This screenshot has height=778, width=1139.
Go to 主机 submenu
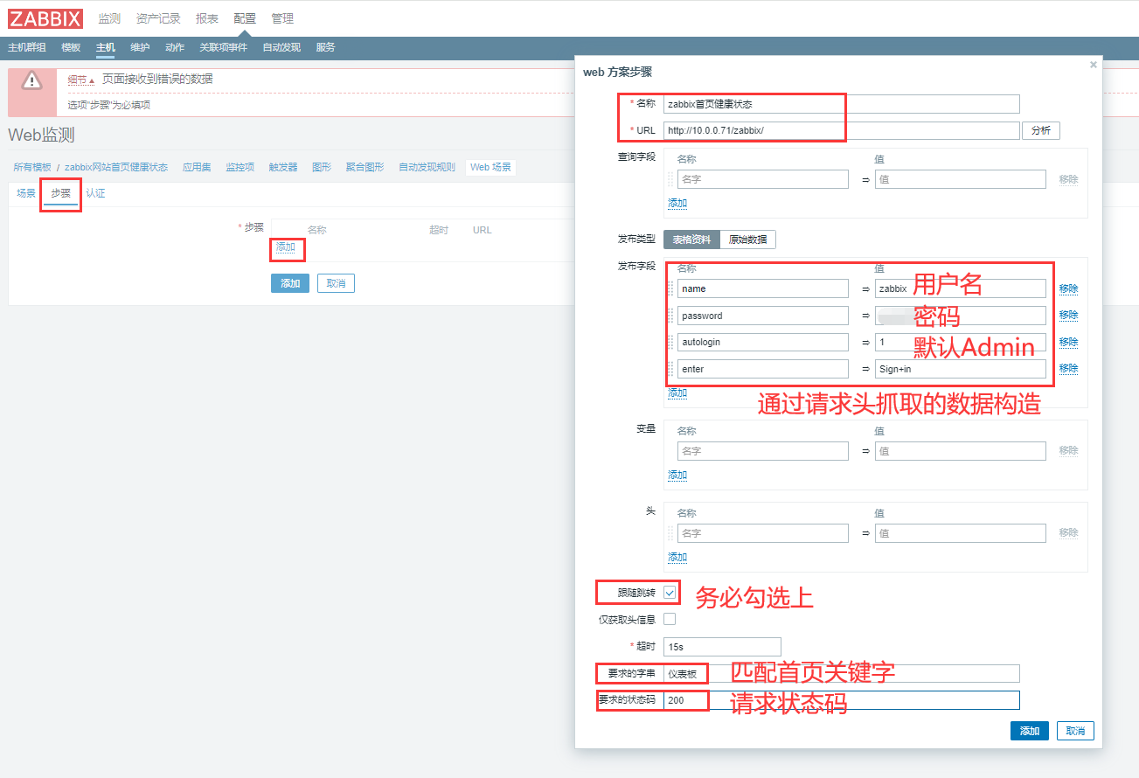point(105,47)
